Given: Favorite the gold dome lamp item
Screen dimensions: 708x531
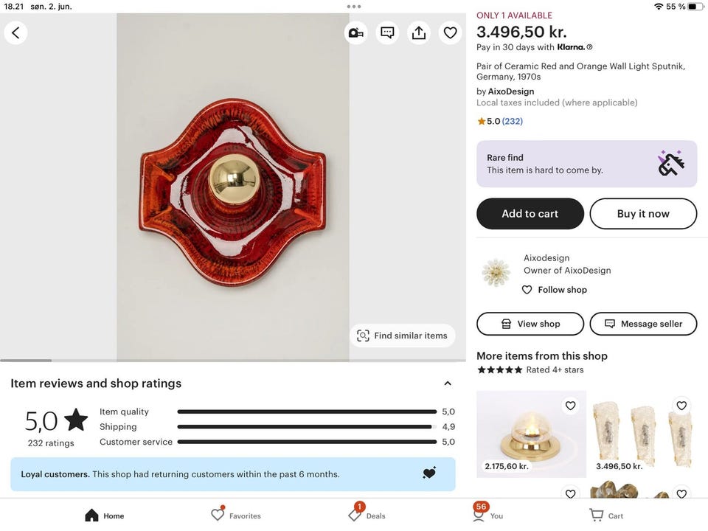Looking at the screenshot, I should [x=570, y=406].
